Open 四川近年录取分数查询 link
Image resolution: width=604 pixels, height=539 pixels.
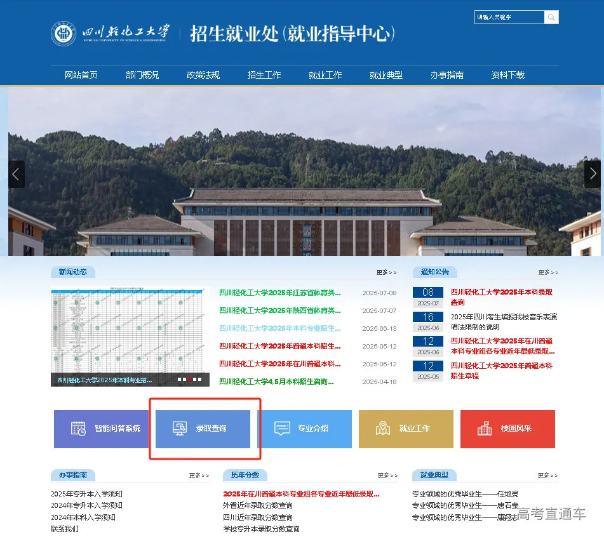258,517
